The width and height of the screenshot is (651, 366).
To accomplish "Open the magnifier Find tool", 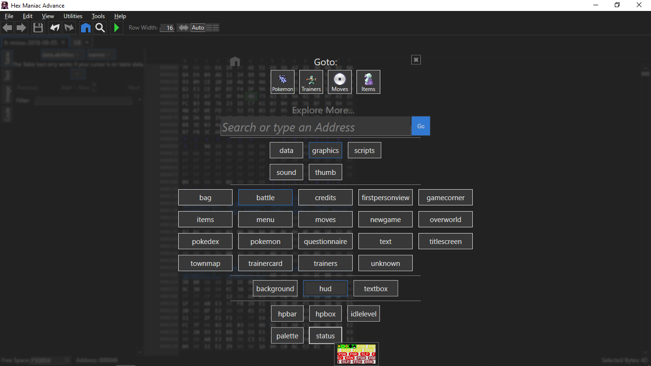I will [100, 28].
